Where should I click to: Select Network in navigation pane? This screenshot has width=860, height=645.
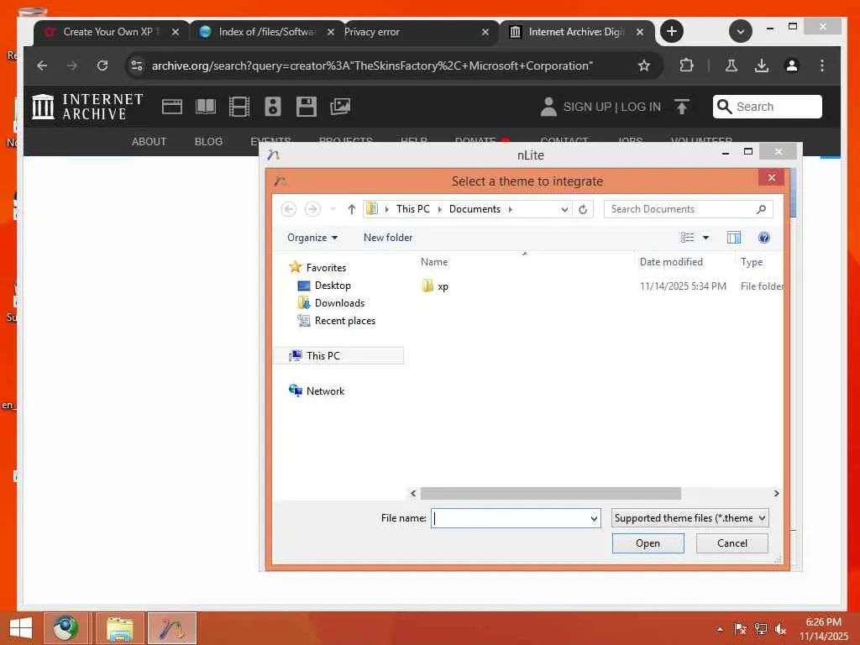(325, 391)
